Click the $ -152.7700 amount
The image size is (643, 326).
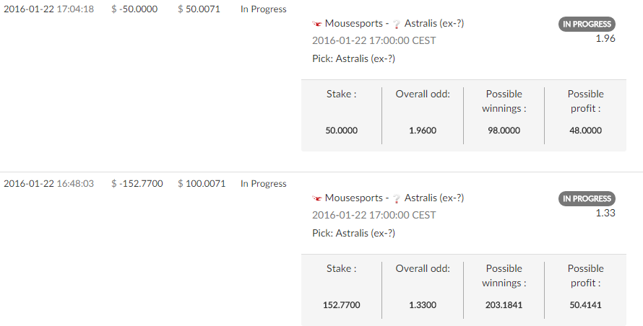pyautogui.click(x=137, y=183)
